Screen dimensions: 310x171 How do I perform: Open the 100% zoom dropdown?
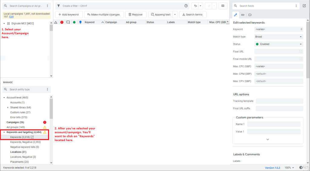(289, 168)
